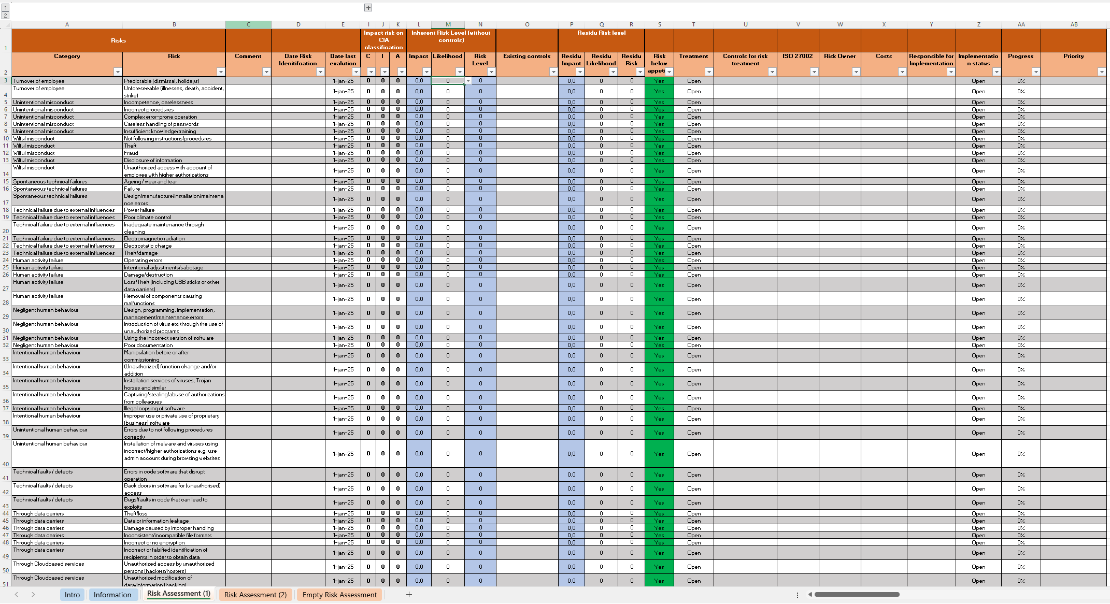This screenshot has width=1110, height=604.
Task: Select column header E
Action: point(343,24)
